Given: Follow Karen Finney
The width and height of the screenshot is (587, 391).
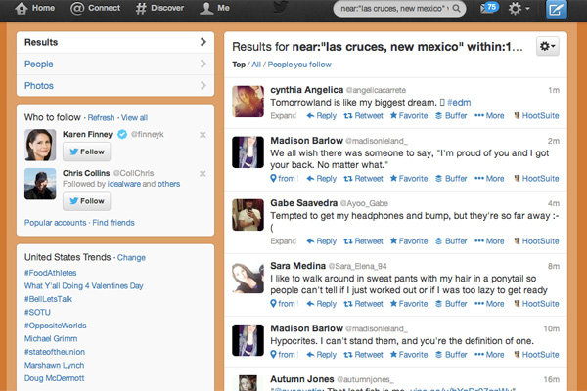Looking at the screenshot, I should tap(86, 152).
